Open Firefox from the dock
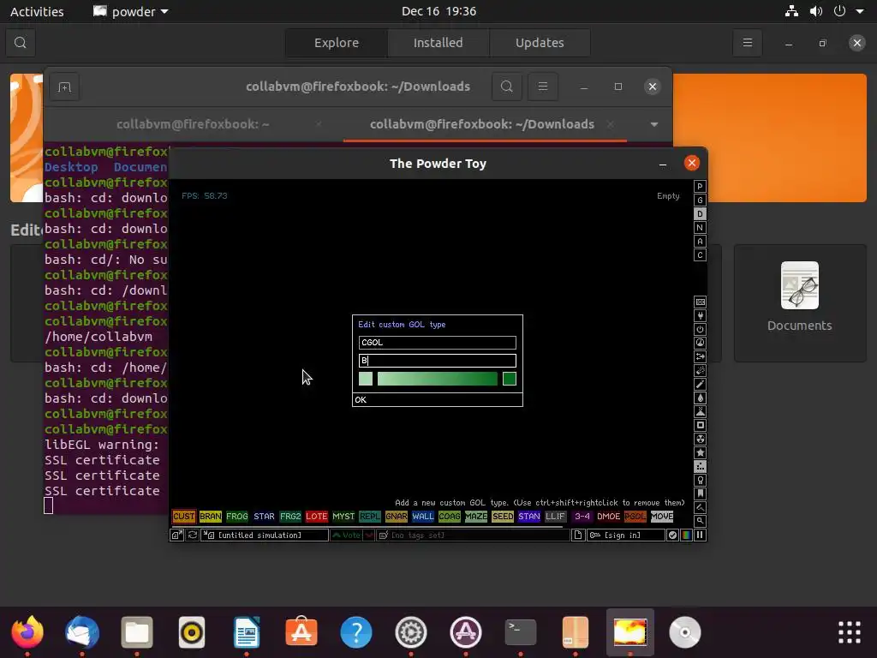This screenshot has height=658, width=877. 27,632
